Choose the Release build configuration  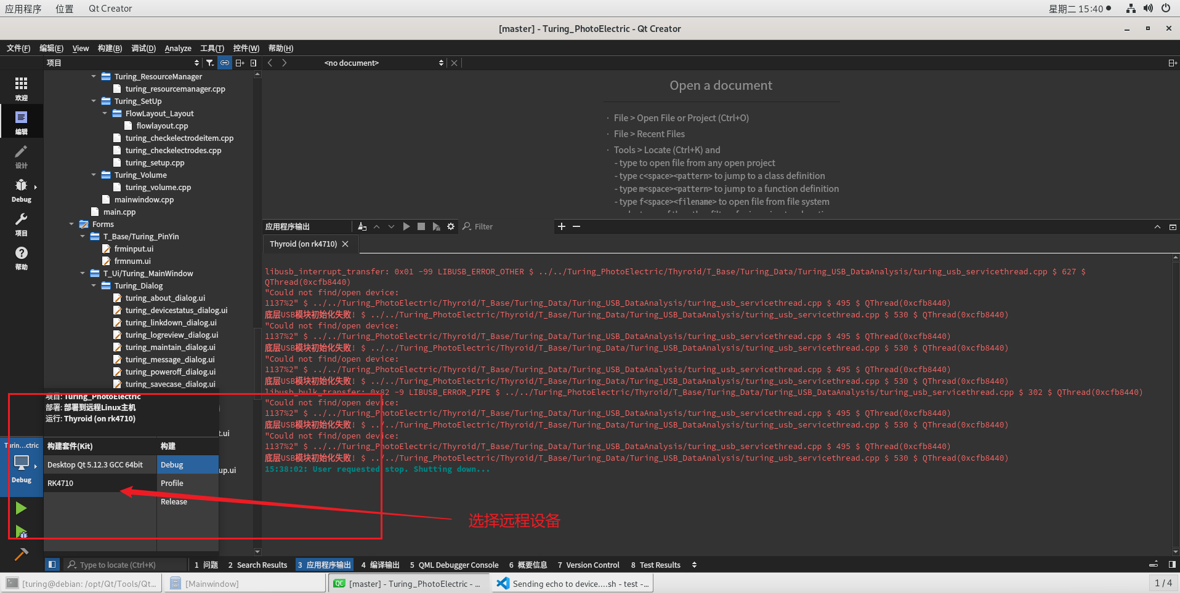coord(188,501)
